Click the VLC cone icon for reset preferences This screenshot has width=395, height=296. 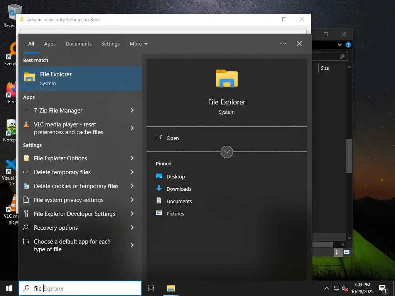coord(26,124)
